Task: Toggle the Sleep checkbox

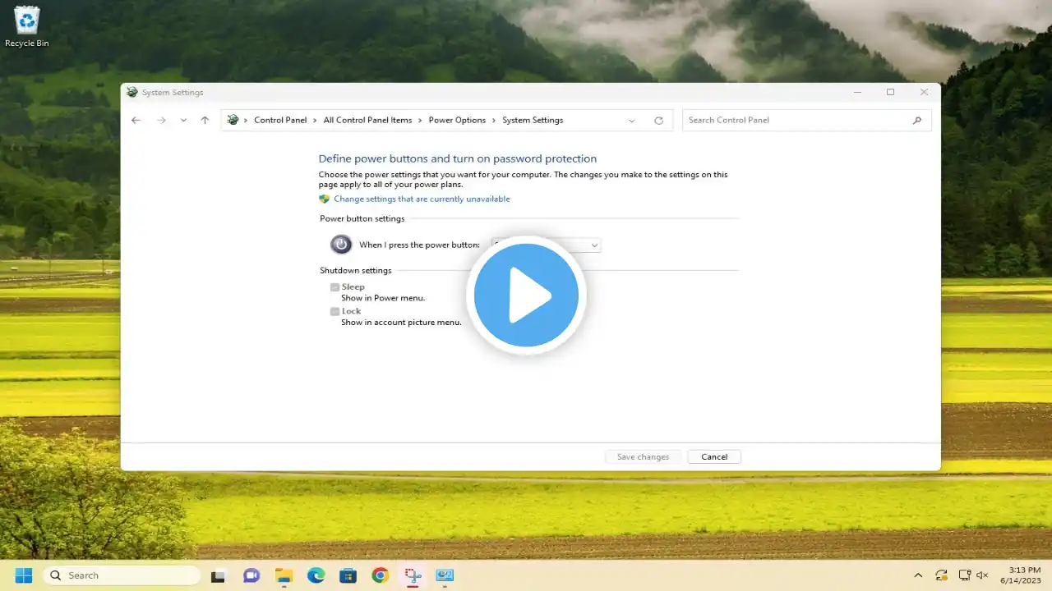Action: (x=335, y=287)
